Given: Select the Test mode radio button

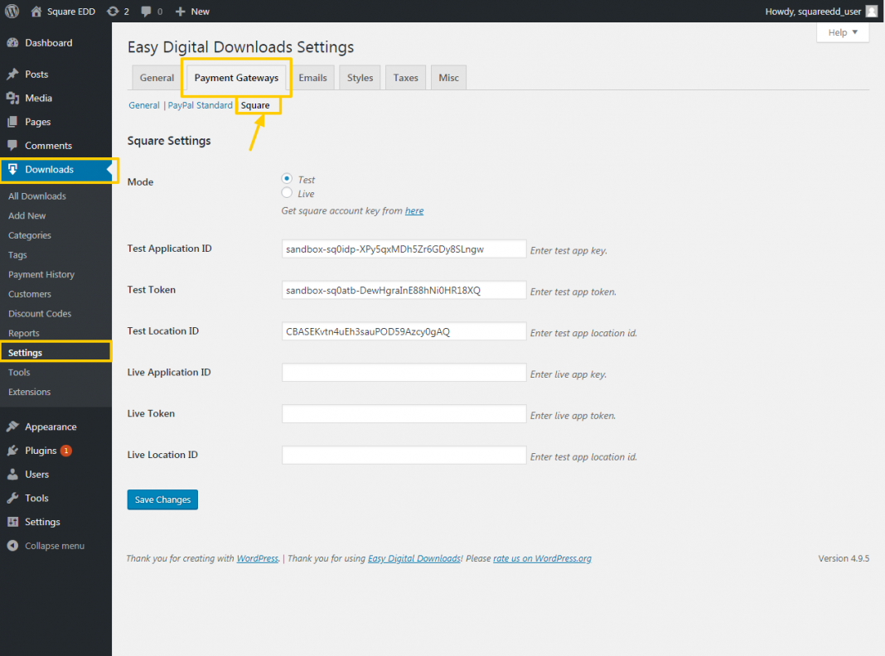Looking at the screenshot, I should pos(285,179).
